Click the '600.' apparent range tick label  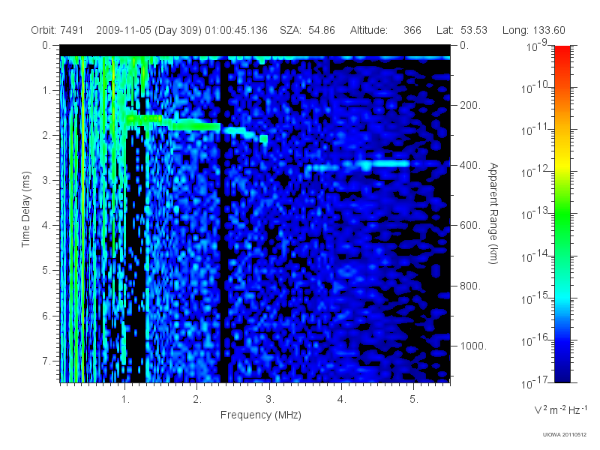click(x=470, y=226)
